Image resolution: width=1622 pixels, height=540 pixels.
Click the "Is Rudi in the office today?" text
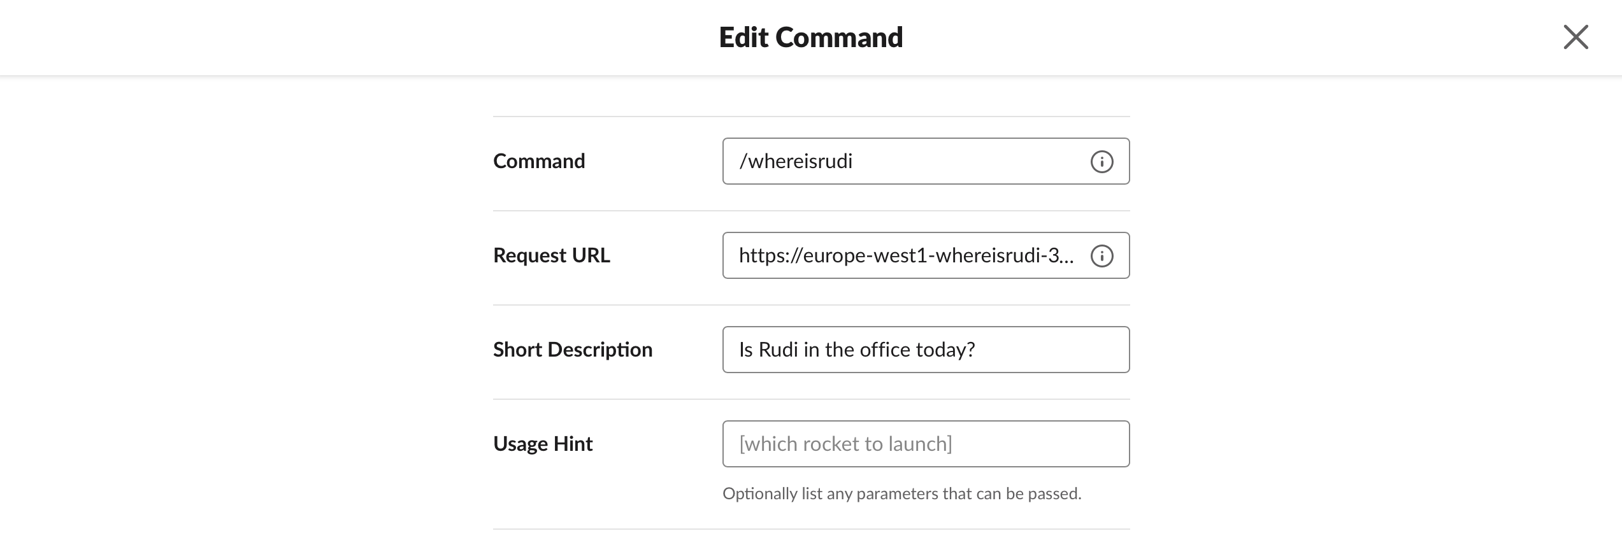(857, 350)
